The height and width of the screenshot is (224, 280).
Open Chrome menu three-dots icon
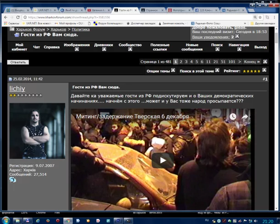point(274,17)
